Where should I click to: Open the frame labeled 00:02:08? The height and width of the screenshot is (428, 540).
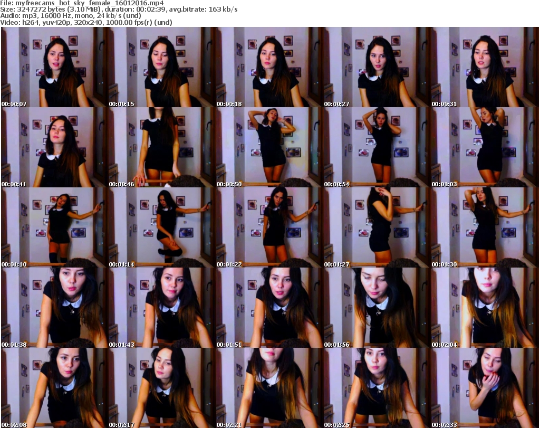[x=54, y=388]
